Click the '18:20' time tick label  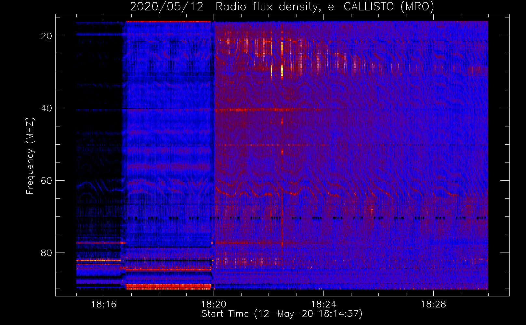pos(214,305)
